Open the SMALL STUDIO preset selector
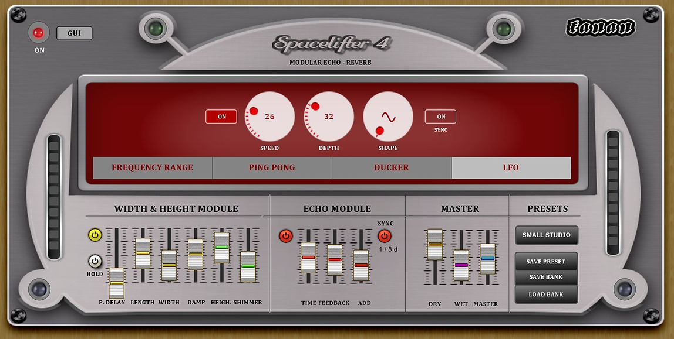The height and width of the screenshot is (339, 674). click(547, 235)
